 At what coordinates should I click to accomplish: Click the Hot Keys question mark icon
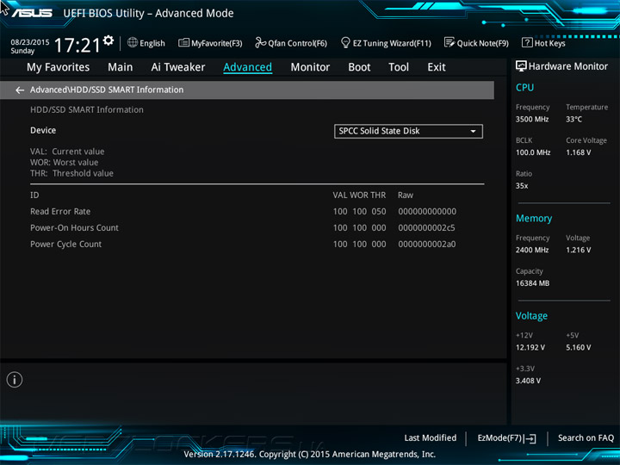[527, 43]
